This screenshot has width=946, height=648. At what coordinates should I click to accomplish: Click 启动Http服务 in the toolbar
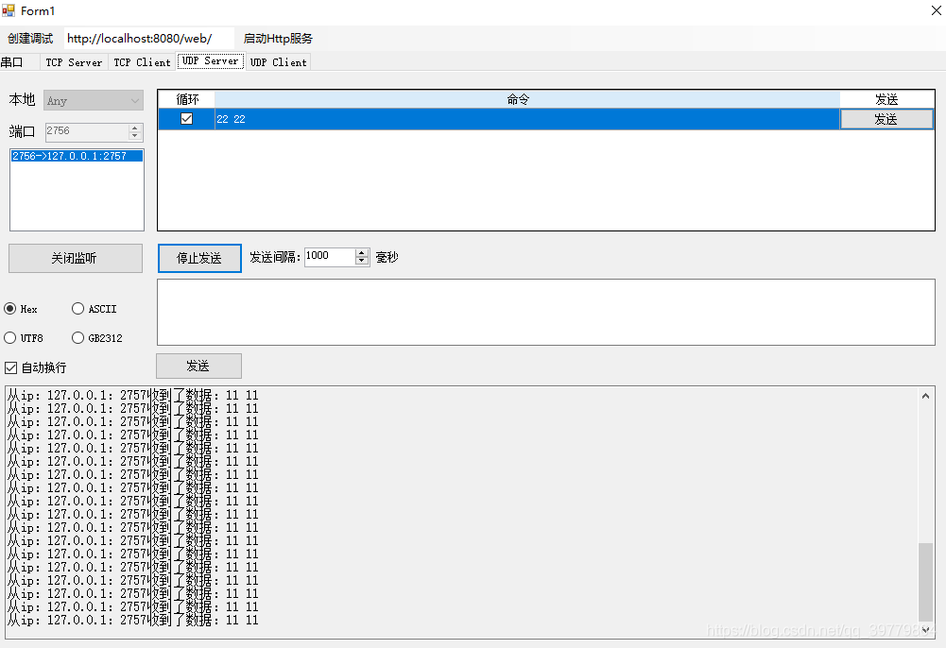(278, 39)
